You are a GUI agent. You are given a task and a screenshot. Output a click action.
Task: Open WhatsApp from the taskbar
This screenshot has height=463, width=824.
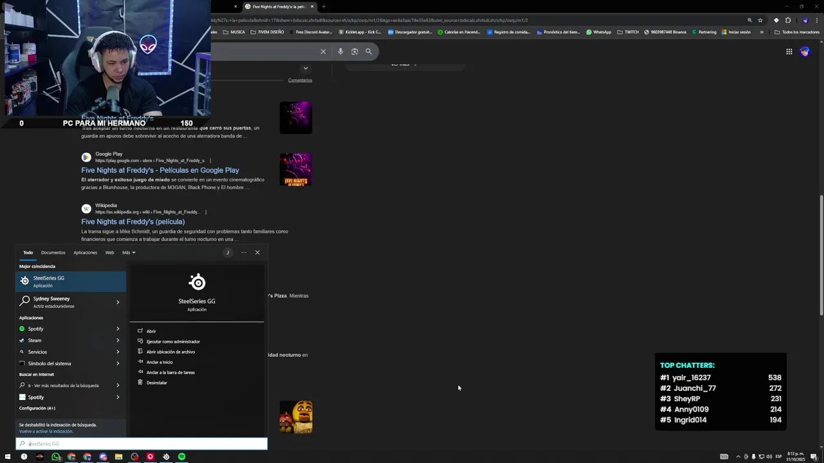click(x=56, y=457)
